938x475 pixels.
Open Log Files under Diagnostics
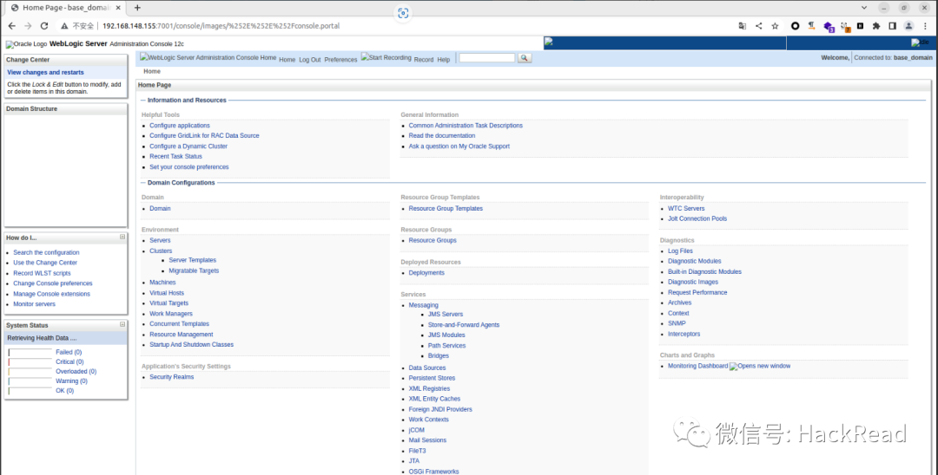point(680,251)
